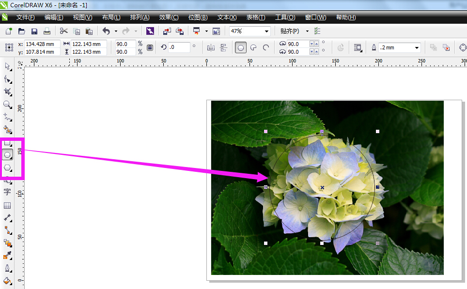Open the 窗口(W) menu
Image resolution: width=467 pixels, height=289 pixels.
coord(315,17)
